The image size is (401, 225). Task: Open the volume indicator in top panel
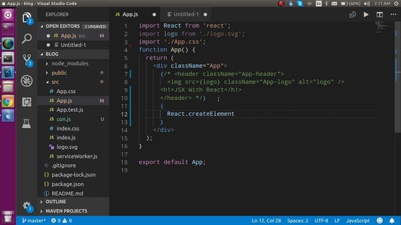367,4
